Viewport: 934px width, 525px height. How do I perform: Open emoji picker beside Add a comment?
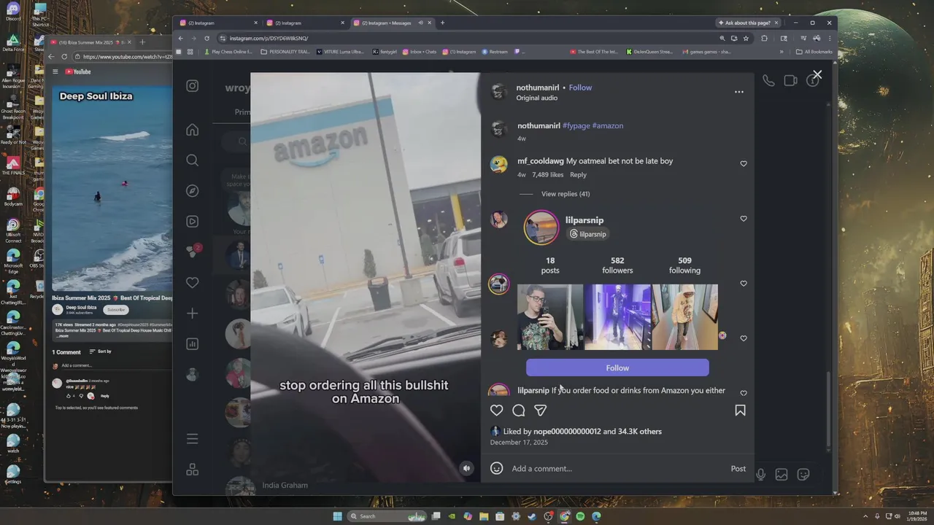(x=496, y=468)
